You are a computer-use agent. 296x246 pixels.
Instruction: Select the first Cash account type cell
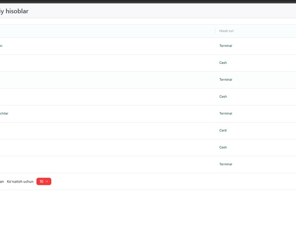[x=223, y=63]
